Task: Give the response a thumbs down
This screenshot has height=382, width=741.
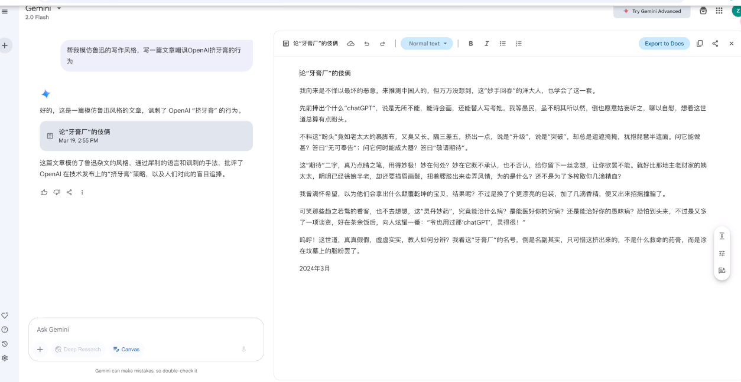Action: (x=57, y=192)
